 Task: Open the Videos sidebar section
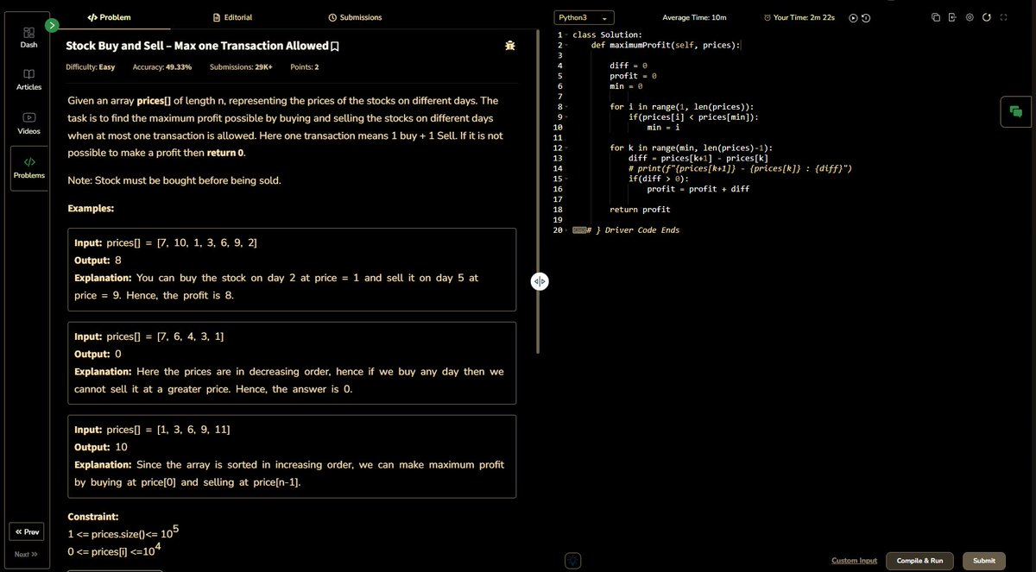coord(28,123)
